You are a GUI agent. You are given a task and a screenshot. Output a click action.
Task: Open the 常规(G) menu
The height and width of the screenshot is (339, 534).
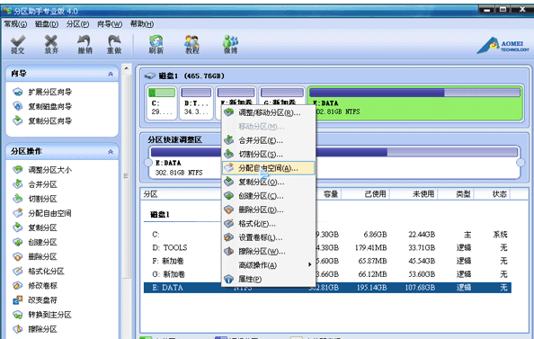point(15,24)
